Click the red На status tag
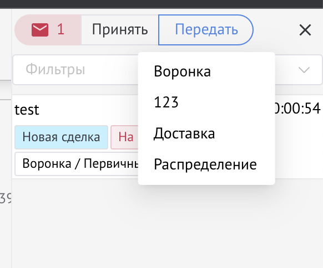 pyautogui.click(x=125, y=137)
